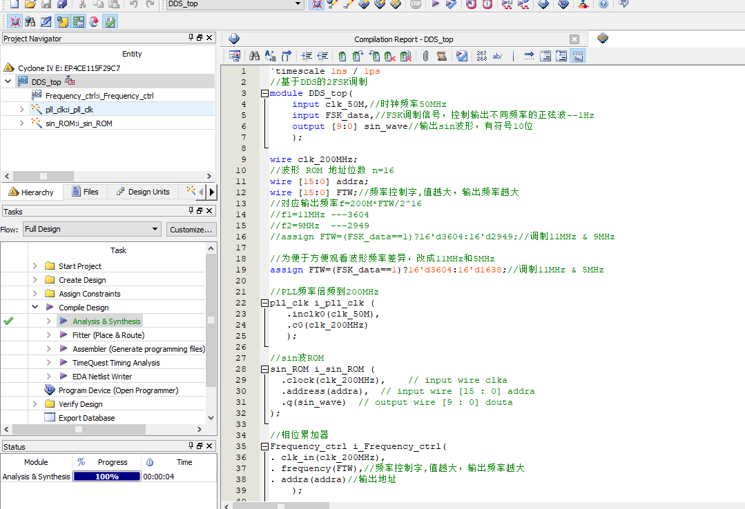Select Analysis & Synthesis task
Viewport: 745px width, 509px height.
coord(106,321)
